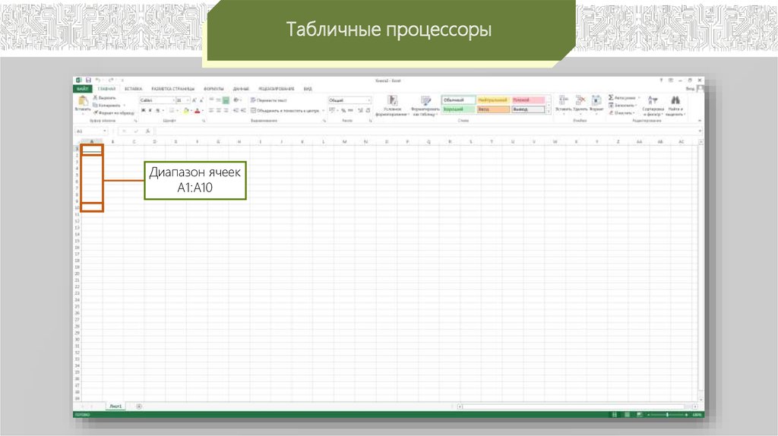
Task: Switch to the Insert (Вставка) tab
Action: pos(133,89)
